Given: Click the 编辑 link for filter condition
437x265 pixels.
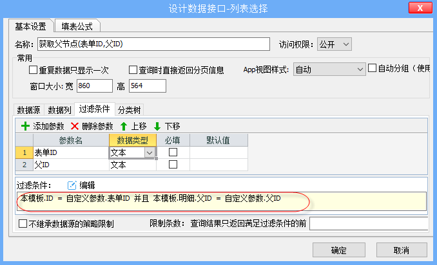Looking at the screenshot, I should [x=87, y=185].
